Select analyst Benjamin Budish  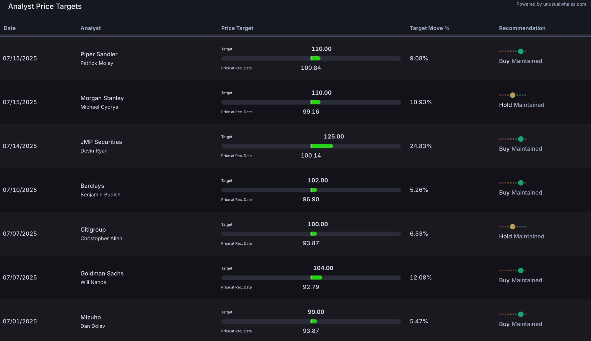[x=100, y=195]
